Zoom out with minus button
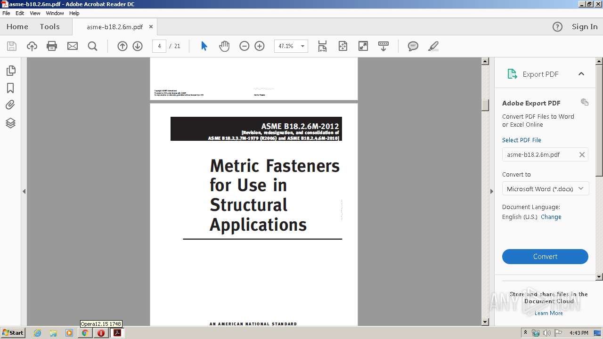The height and width of the screenshot is (339, 603). [244, 46]
